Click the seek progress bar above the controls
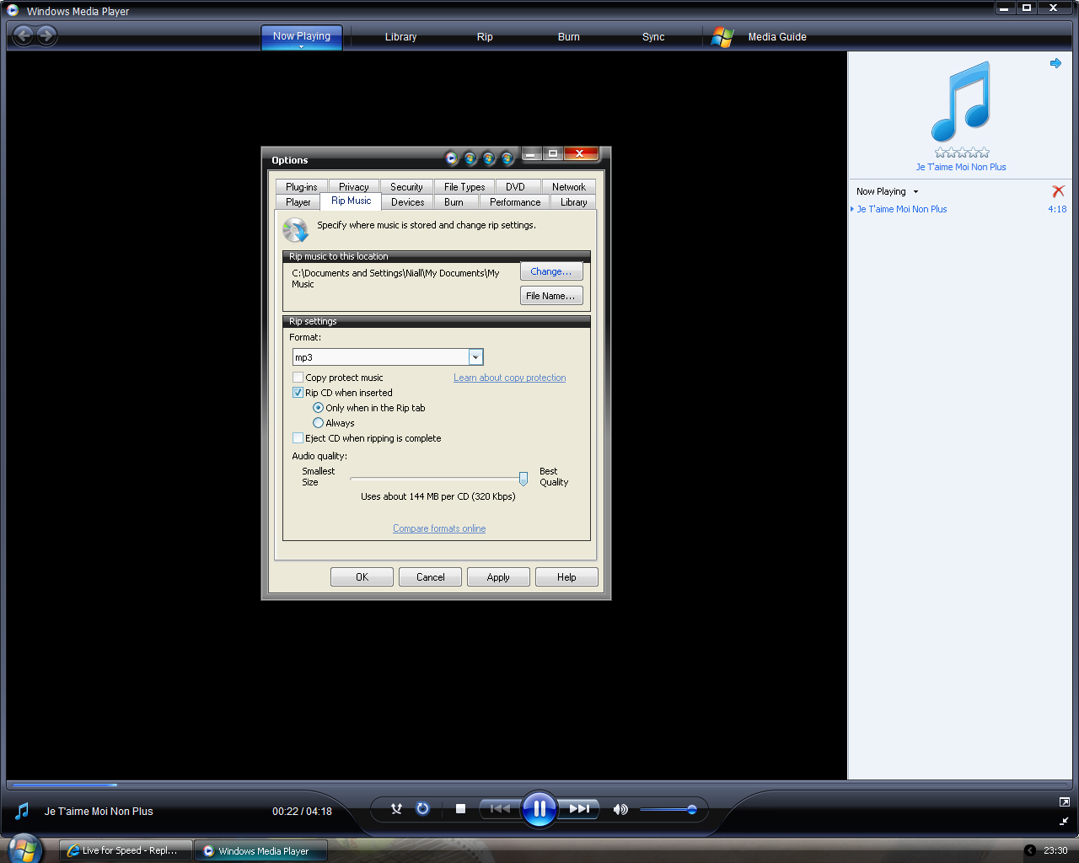 tap(539, 785)
